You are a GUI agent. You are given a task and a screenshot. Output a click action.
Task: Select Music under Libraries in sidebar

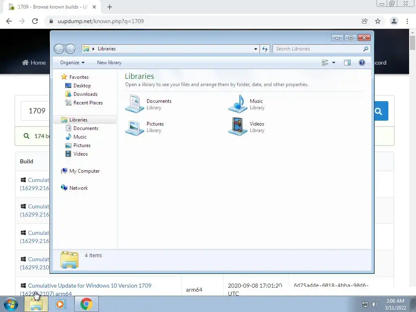80,136
